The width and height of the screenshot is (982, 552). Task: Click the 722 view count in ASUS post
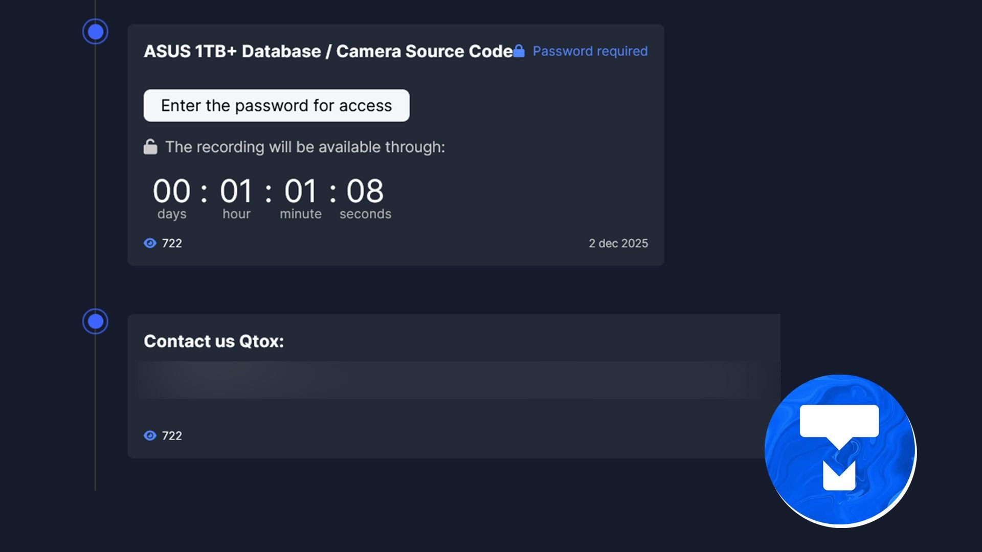coord(172,243)
